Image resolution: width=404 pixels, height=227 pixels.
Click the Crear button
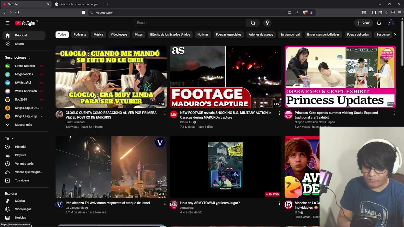click(x=363, y=23)
